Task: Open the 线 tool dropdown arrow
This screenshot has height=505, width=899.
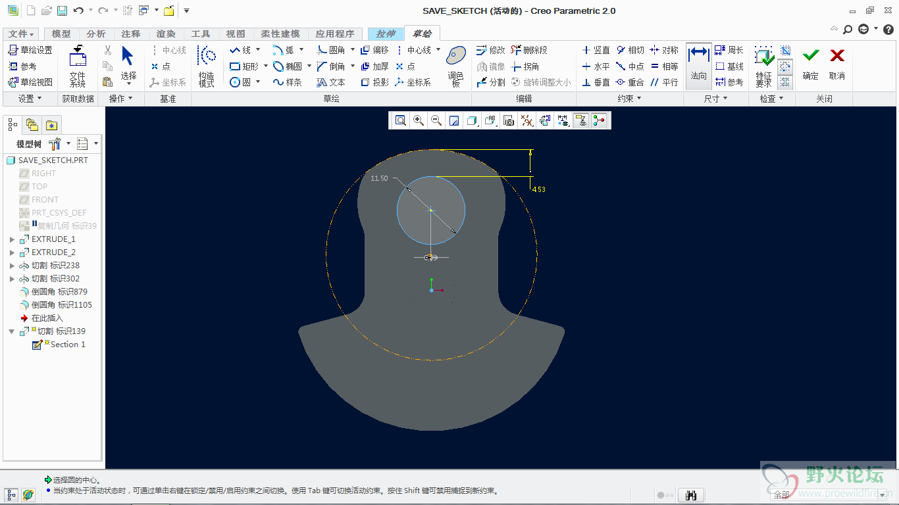Action: 258,50
